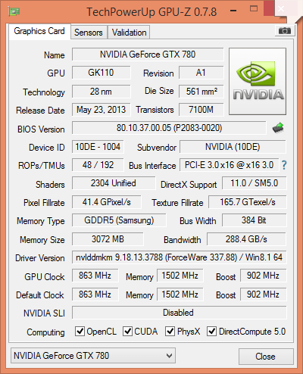Screen dimensions: 303x374
Task: Click the Pixel Fillrate field 41.4 GPixel/s
Action: pos(107,202)
